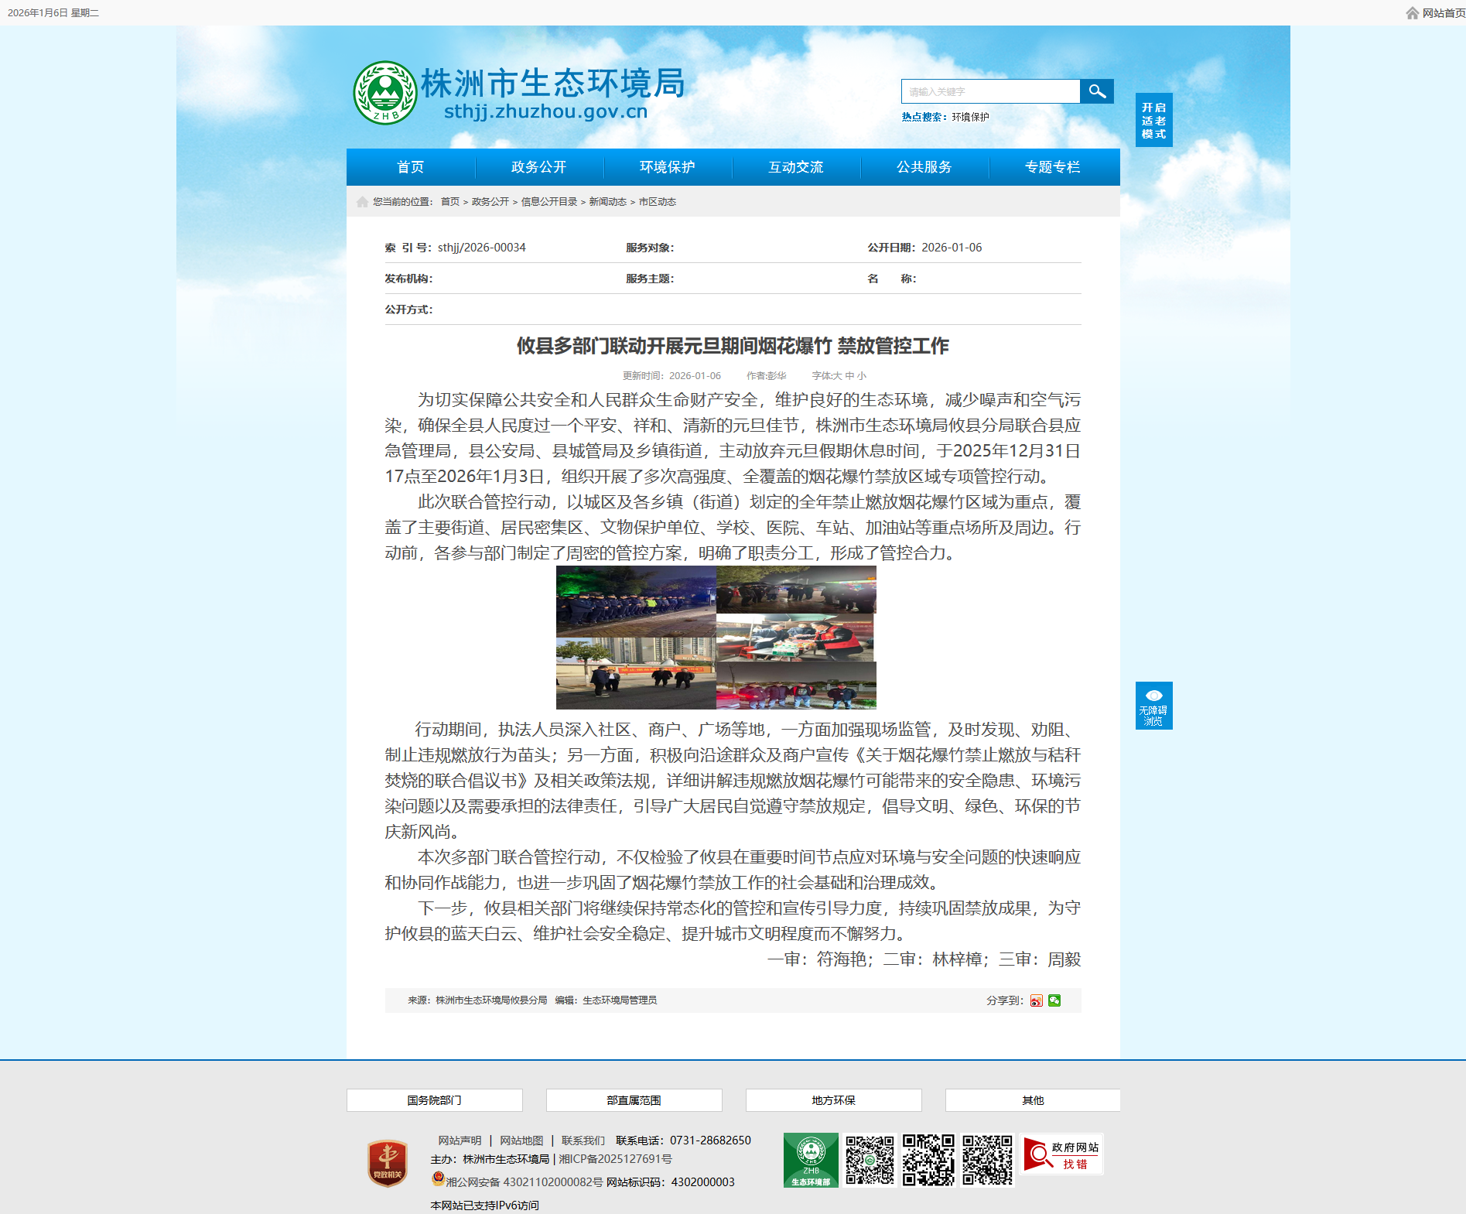
Task: Set font size to 小 (small)
Action: coord(862,376)
